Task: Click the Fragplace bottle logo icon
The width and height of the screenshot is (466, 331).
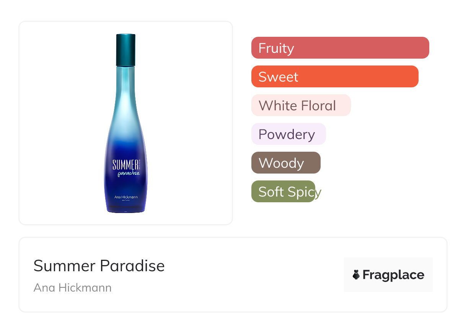Action: click(x=356, y=275)
